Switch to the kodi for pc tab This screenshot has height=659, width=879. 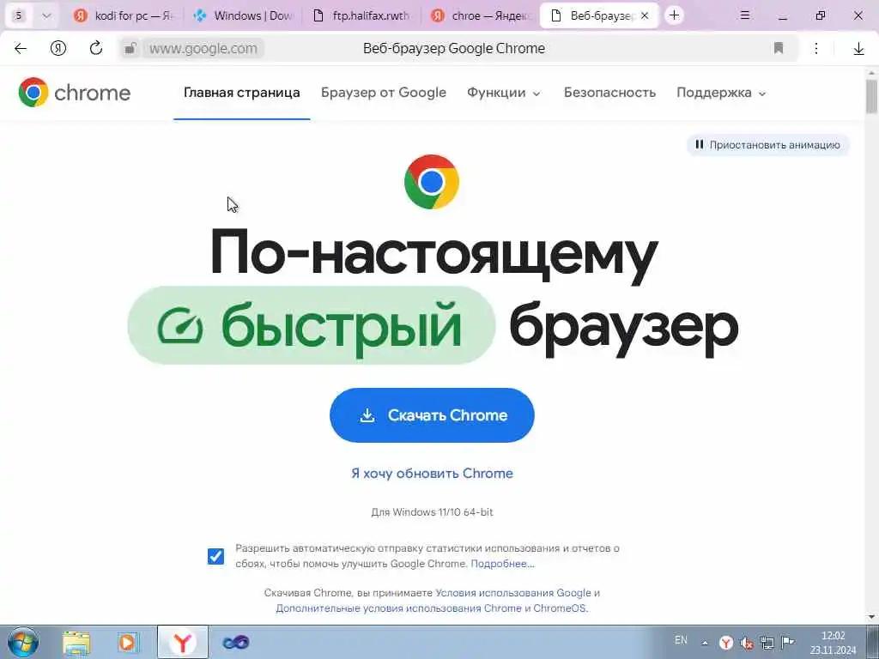tap(124, 15)
